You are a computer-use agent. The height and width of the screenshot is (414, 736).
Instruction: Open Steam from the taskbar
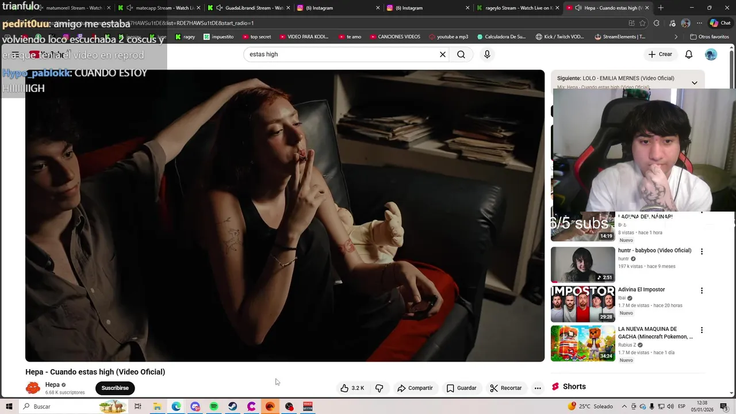(232, 407)
